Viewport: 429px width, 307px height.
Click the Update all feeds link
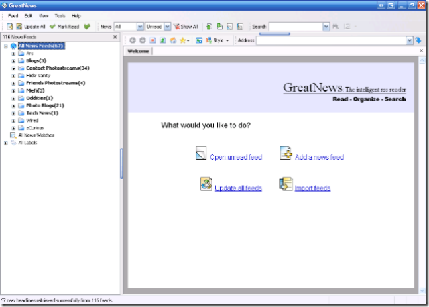[239, 188]
